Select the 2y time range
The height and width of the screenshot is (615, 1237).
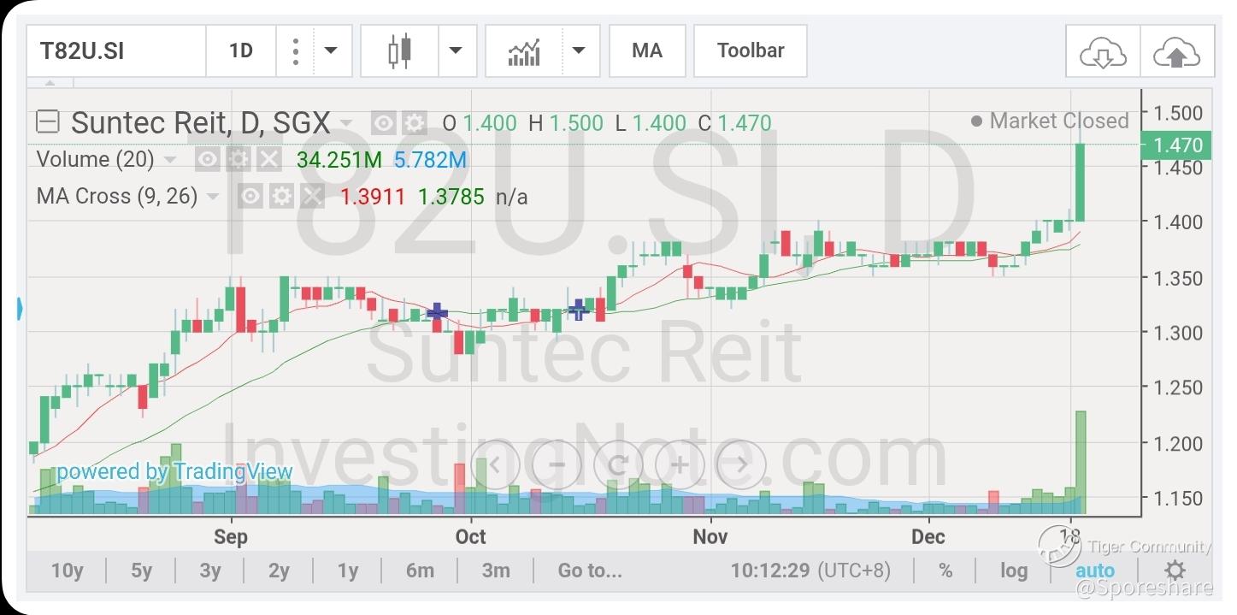[279, 571]
